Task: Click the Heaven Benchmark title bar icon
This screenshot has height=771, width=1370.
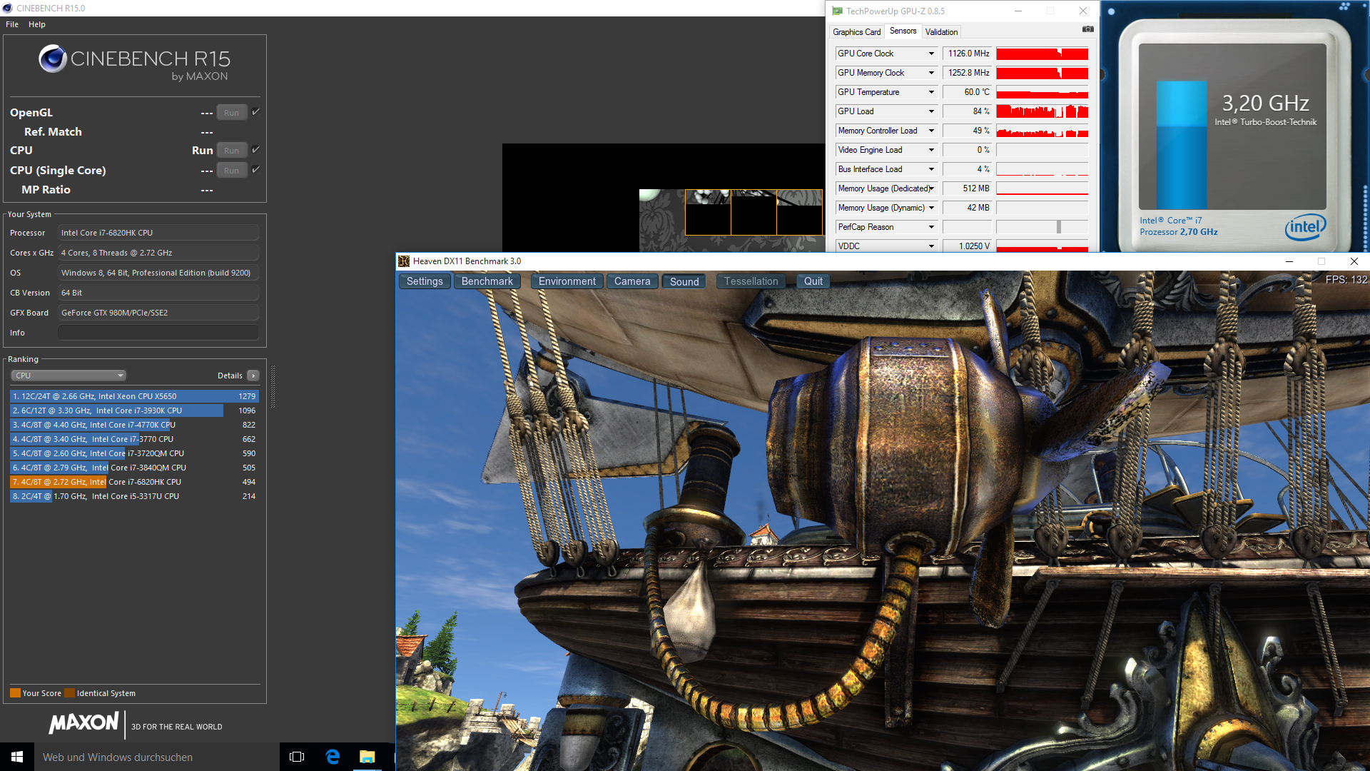Action: click(x=404, y=261)
